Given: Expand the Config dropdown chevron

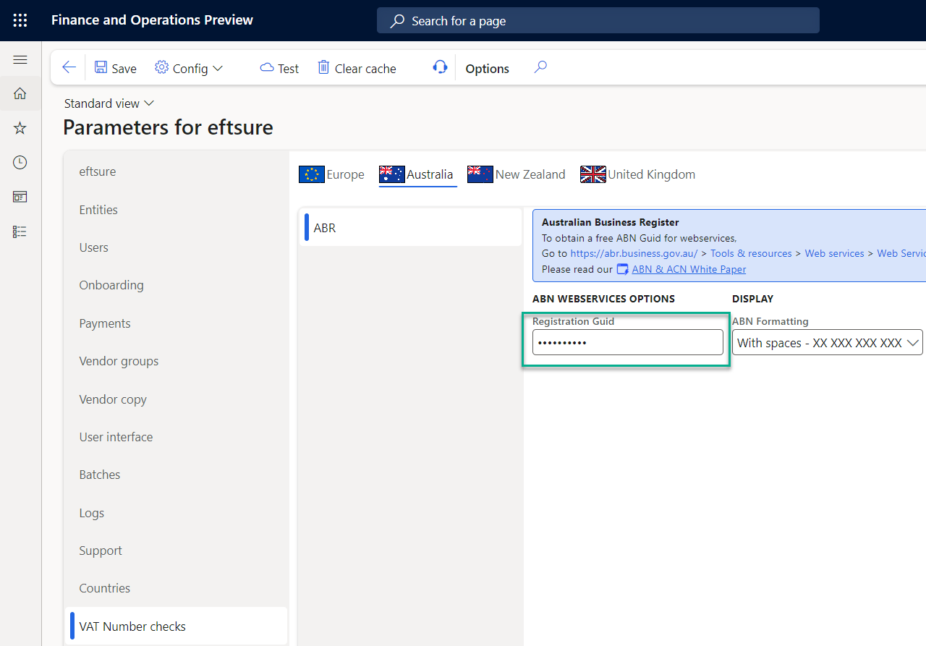Looking at the screenshot, I should tap(217, 69).
